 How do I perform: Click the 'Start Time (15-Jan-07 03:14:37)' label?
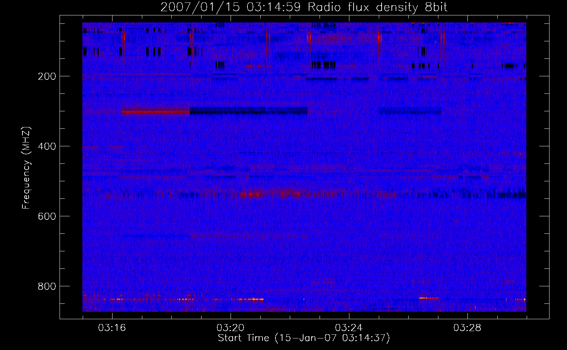click(x=304, y=338)
